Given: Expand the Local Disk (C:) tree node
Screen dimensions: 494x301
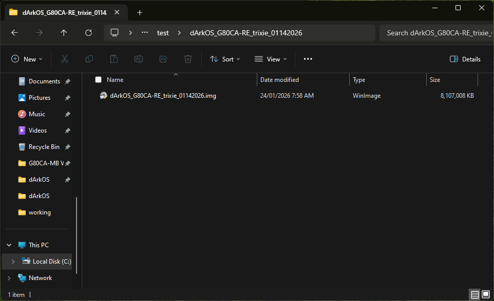Looking at the screenshot, I should pos(13,262).
